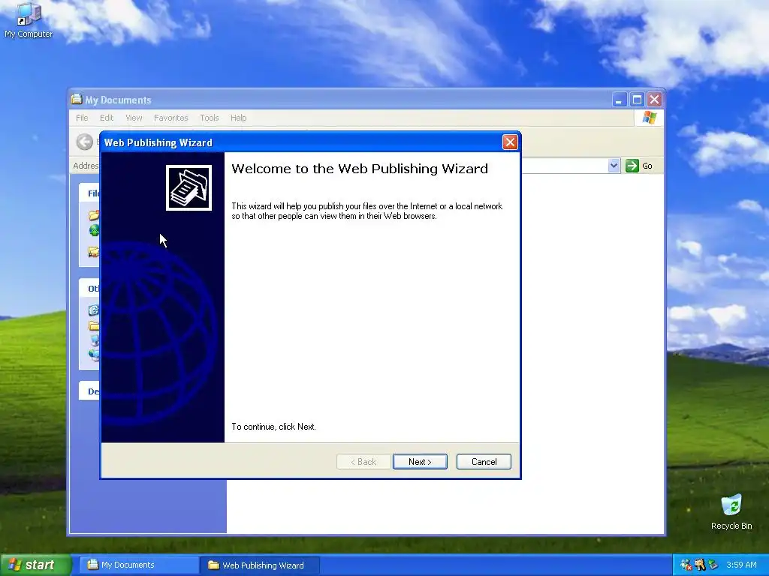Open the Start menu

pyautogui.click(x=35, y=565)
